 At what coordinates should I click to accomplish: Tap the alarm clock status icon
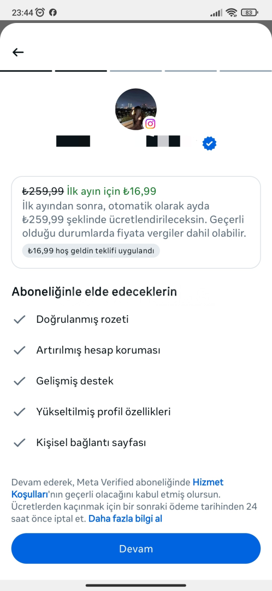point(40,13)
